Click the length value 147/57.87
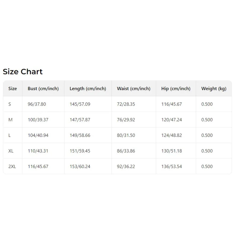The image size is (237, 237). 80,120
